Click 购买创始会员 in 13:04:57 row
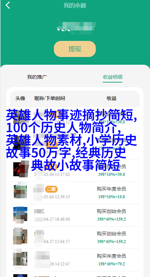 111,234
